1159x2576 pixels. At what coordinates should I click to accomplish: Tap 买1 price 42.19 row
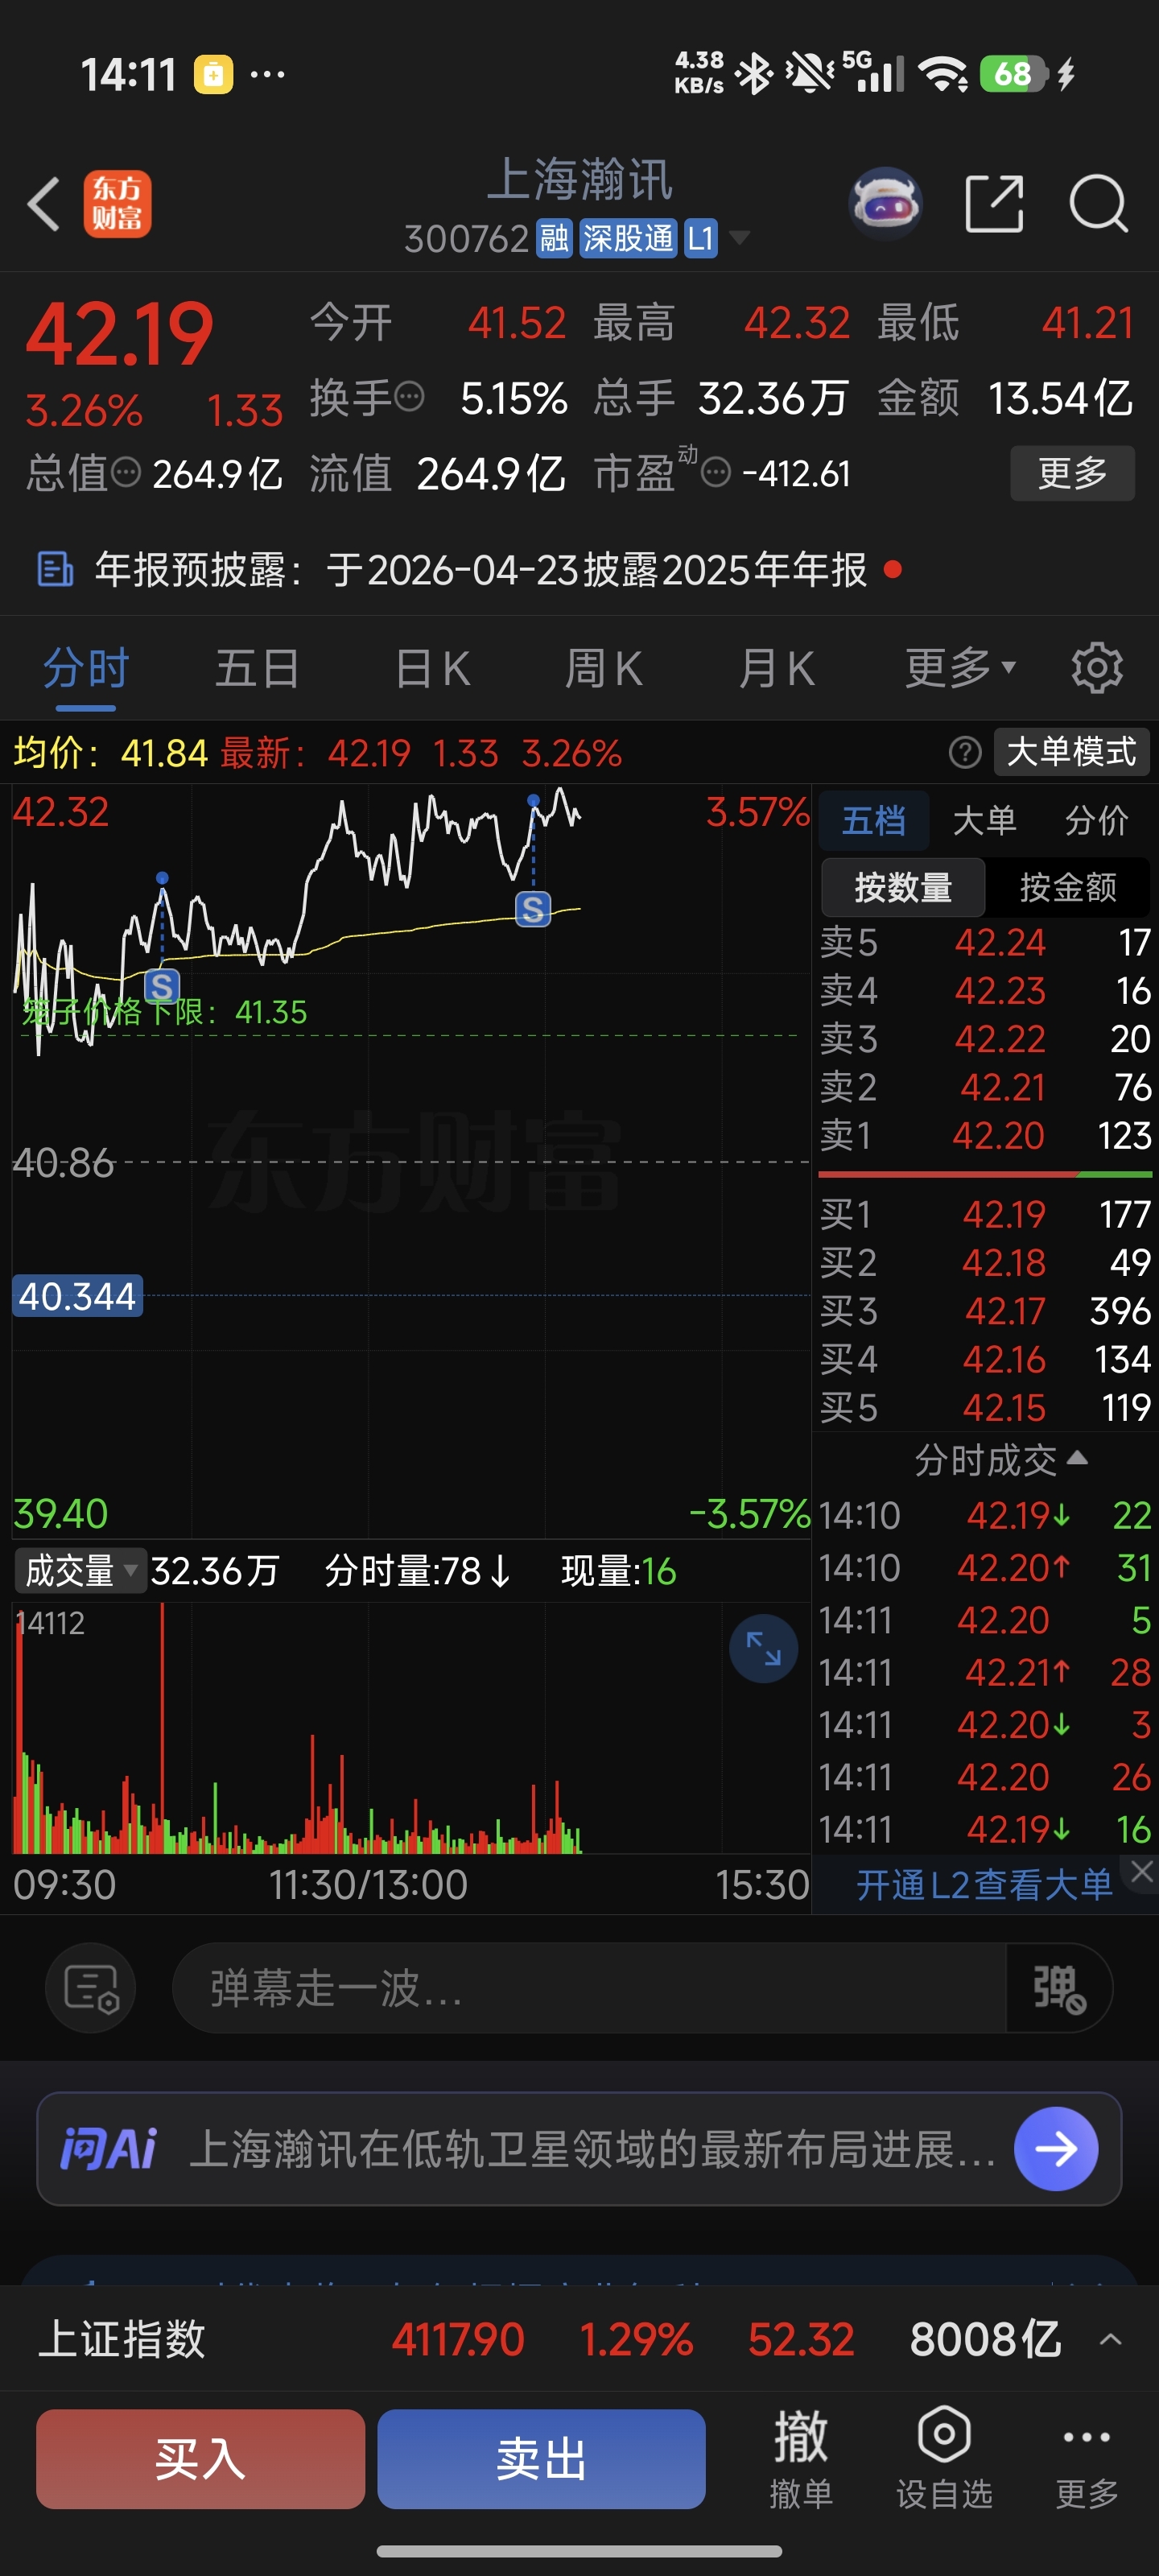[985, 1214]
